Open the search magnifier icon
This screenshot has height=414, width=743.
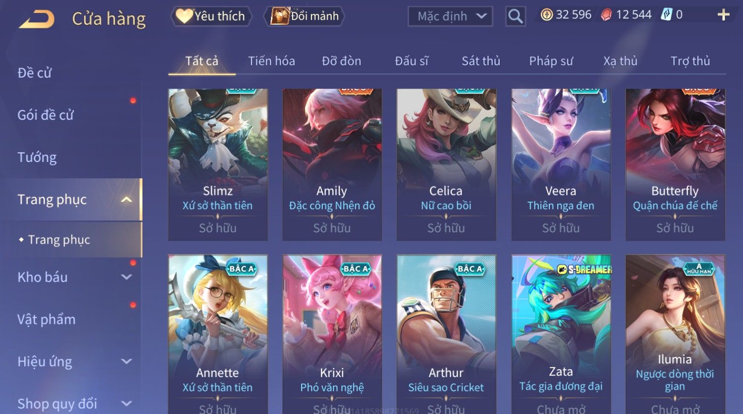click(x=515, y=16)
